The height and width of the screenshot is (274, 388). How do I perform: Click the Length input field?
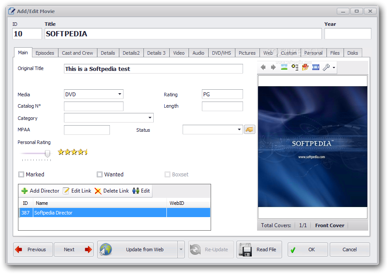[222, 106]
